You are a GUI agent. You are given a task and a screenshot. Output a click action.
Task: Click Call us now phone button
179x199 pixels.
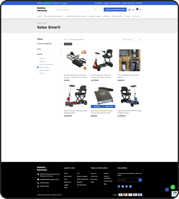[115, 10]
